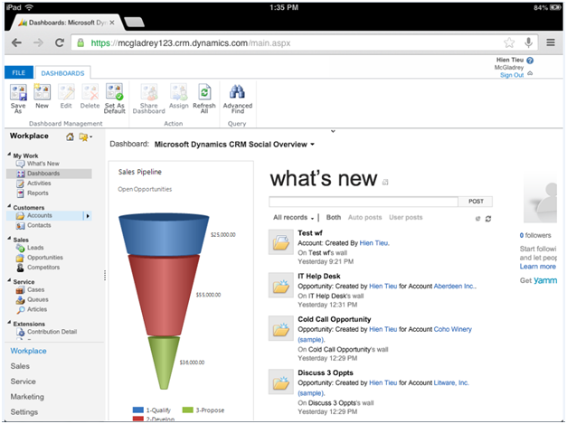Click the Discuss 3 Oppts post icon
The width and height of the screenshot is (567, 424).
tap(281, 382)
